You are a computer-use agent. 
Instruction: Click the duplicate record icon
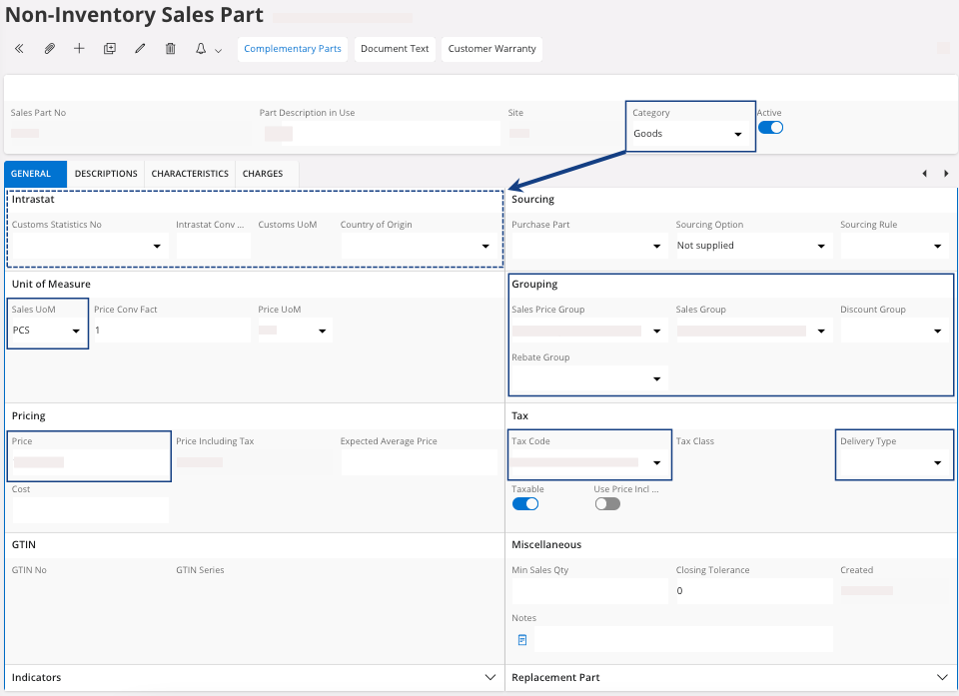point(110,49)
